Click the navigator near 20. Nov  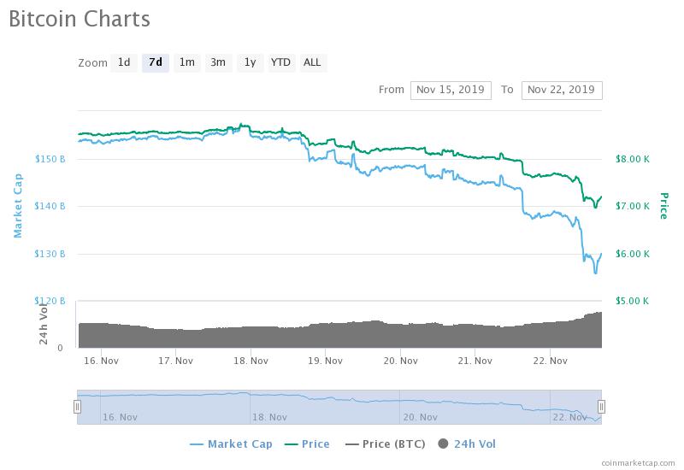(x=420, y=417)
